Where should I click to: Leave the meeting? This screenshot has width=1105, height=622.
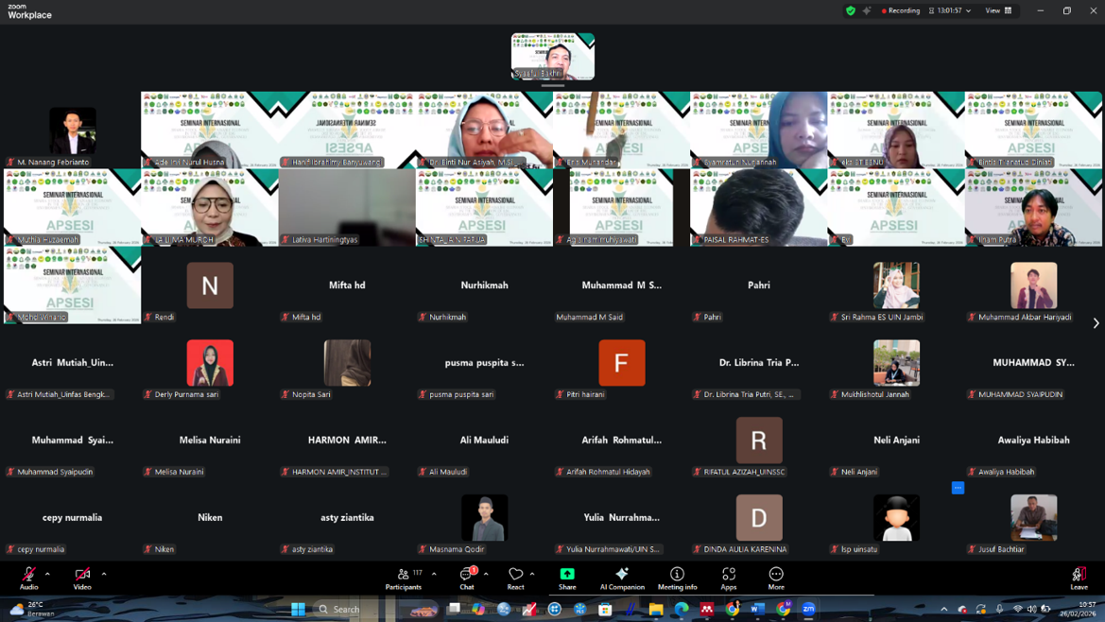coord(1079,578)
